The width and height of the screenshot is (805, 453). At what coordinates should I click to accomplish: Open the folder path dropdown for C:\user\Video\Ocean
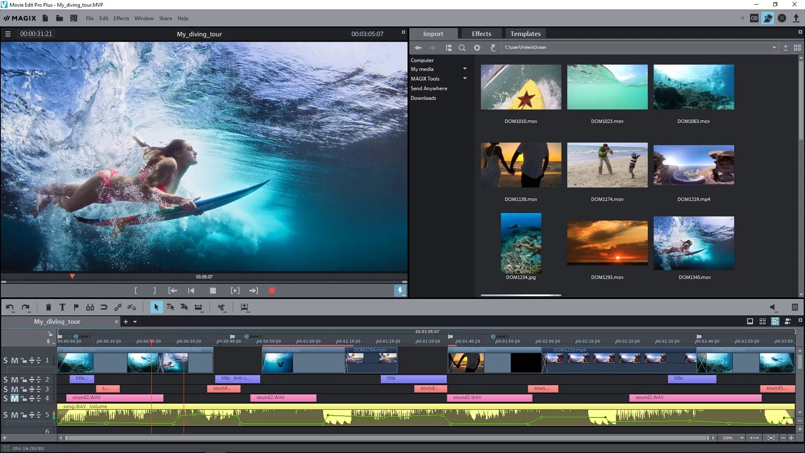tap(774, 47)
